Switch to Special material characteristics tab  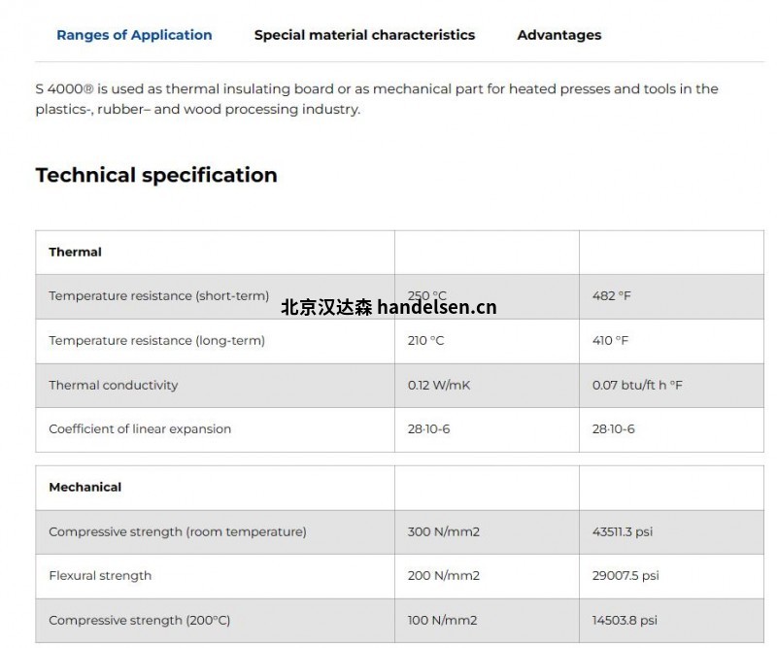[x=364, y=35]
